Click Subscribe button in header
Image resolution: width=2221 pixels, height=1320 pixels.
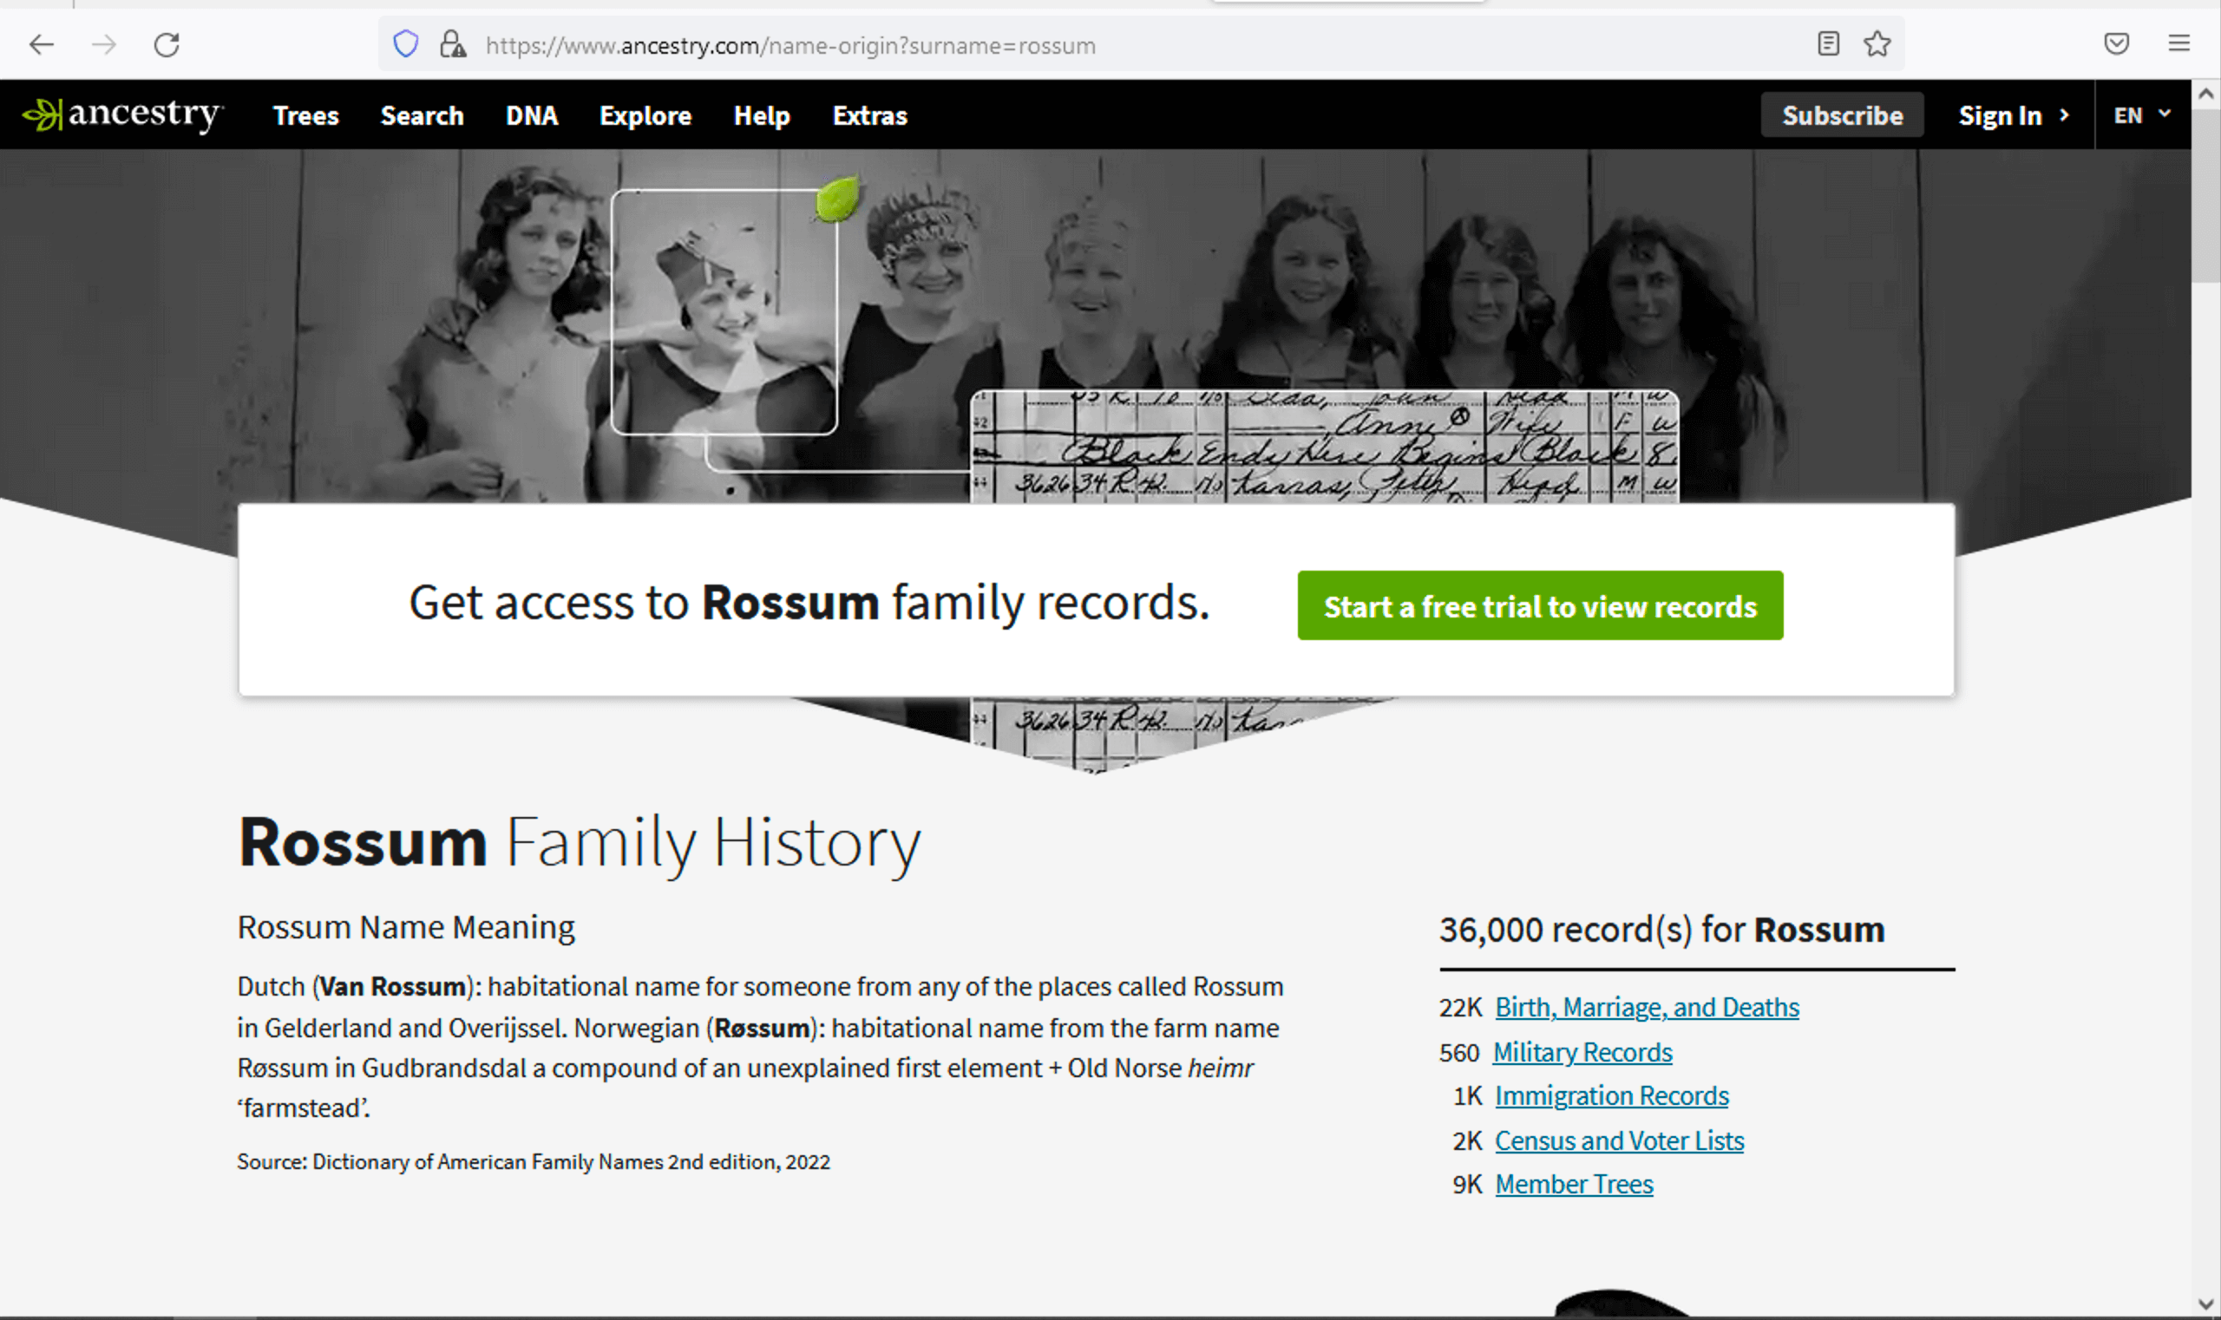click(1842, 113)
